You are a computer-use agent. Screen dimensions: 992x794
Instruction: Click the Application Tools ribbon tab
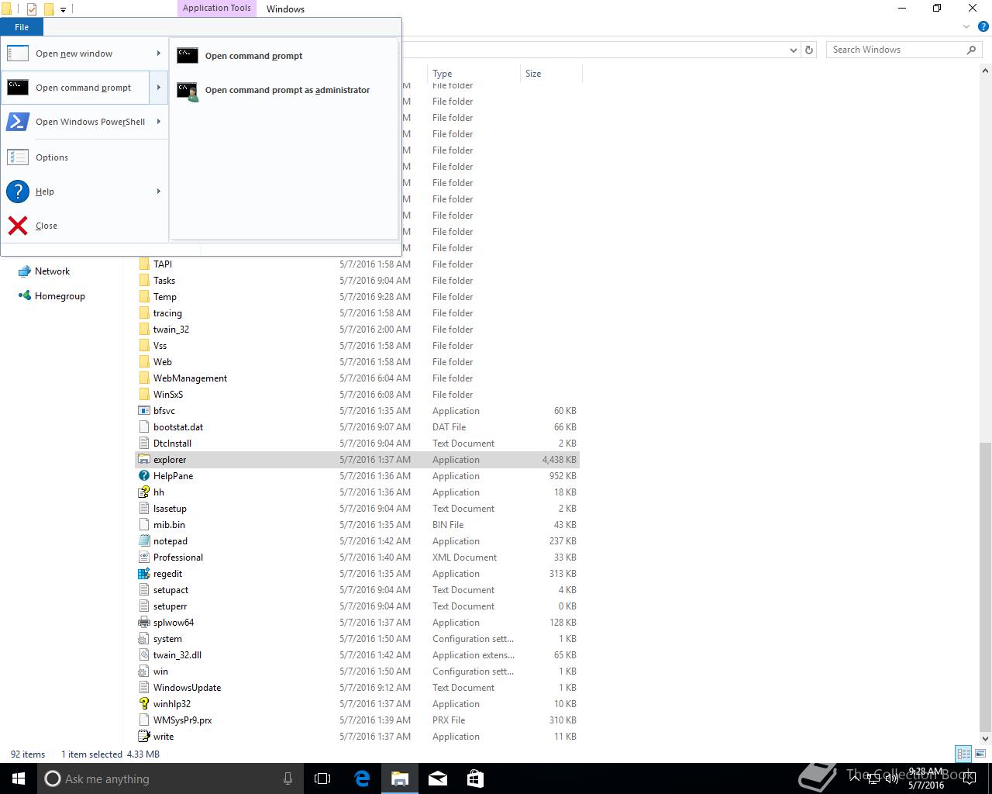pyautogui.click(x=217, y=9)
